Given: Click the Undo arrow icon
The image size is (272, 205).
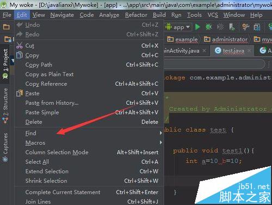Looking at the screenshot, I should tap(20, 24).
